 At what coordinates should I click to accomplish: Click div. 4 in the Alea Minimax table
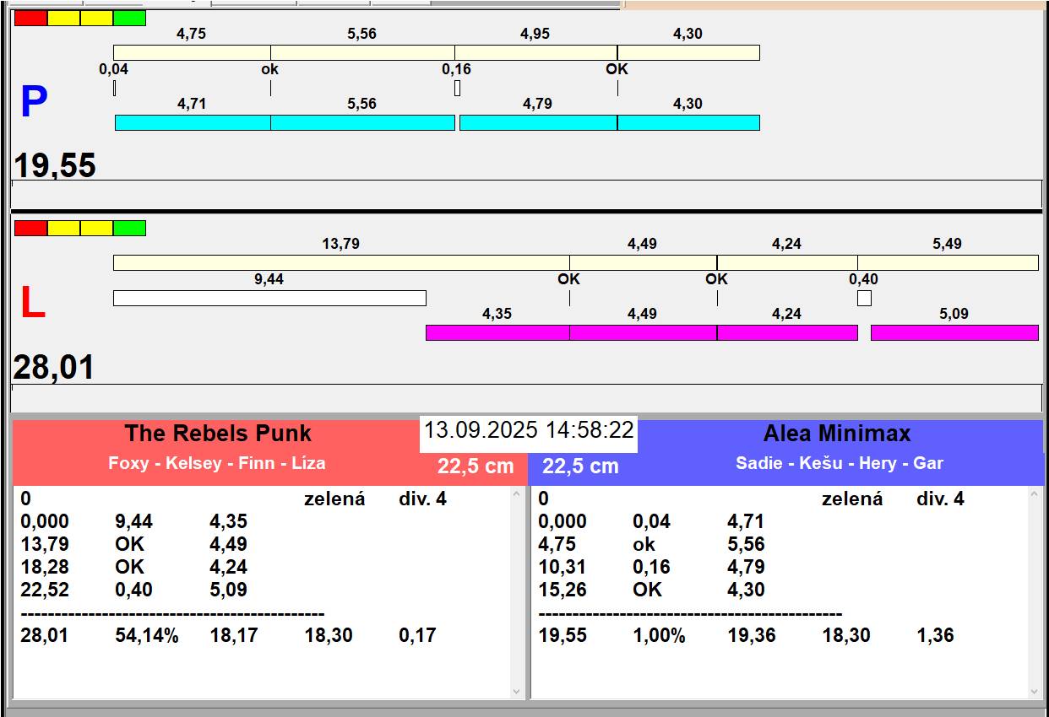940,499
